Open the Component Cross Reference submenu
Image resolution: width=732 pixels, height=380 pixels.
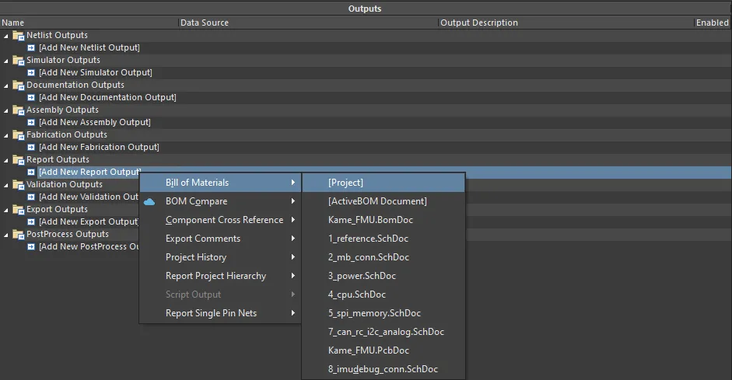(224, 220)
